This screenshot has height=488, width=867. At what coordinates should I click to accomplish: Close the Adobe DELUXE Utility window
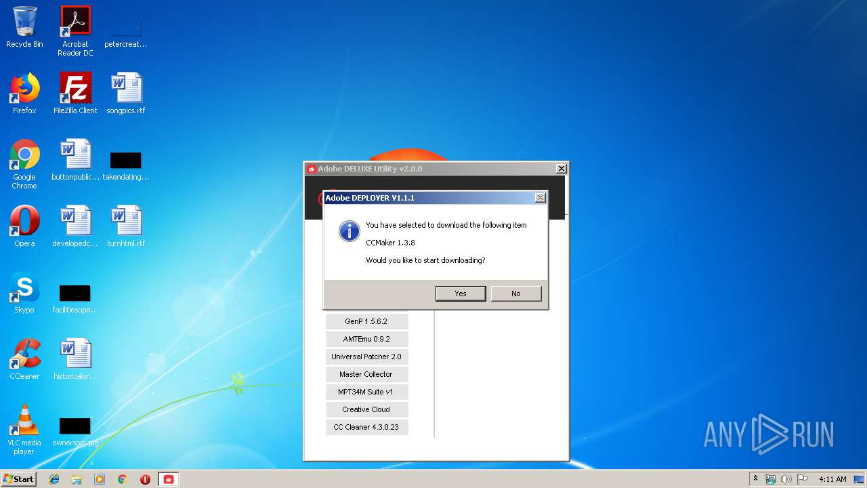561,169
